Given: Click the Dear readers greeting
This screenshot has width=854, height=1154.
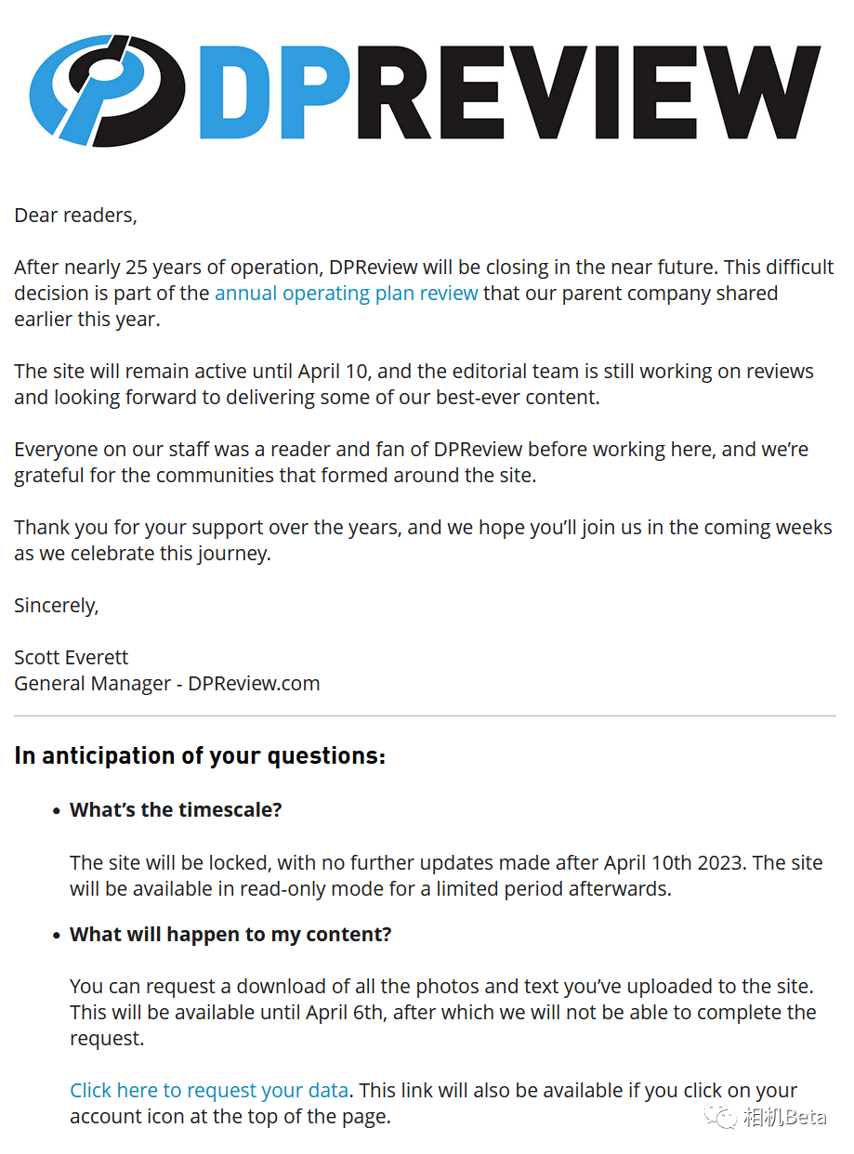Looking at the screenshot, I should (75, 216).
